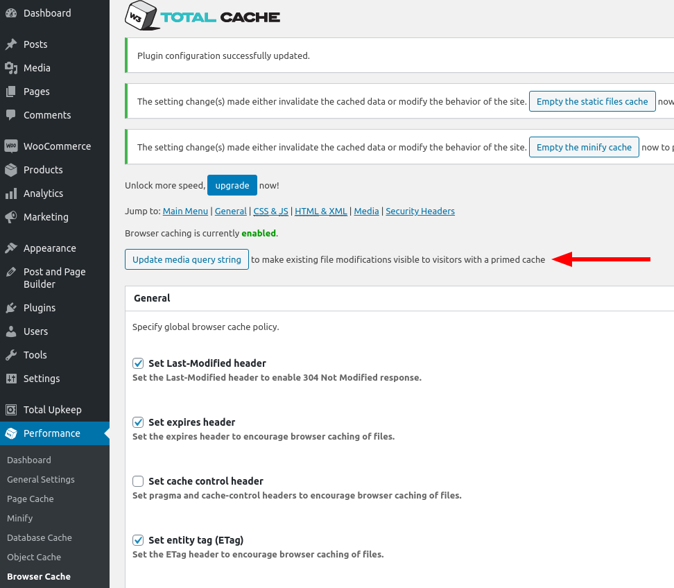
Task: Open the Minify submenu item
Action: (x=20, y=519)
